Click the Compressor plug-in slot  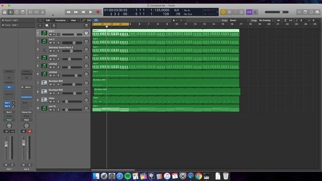pyautogui.click(x=27, y=97)
